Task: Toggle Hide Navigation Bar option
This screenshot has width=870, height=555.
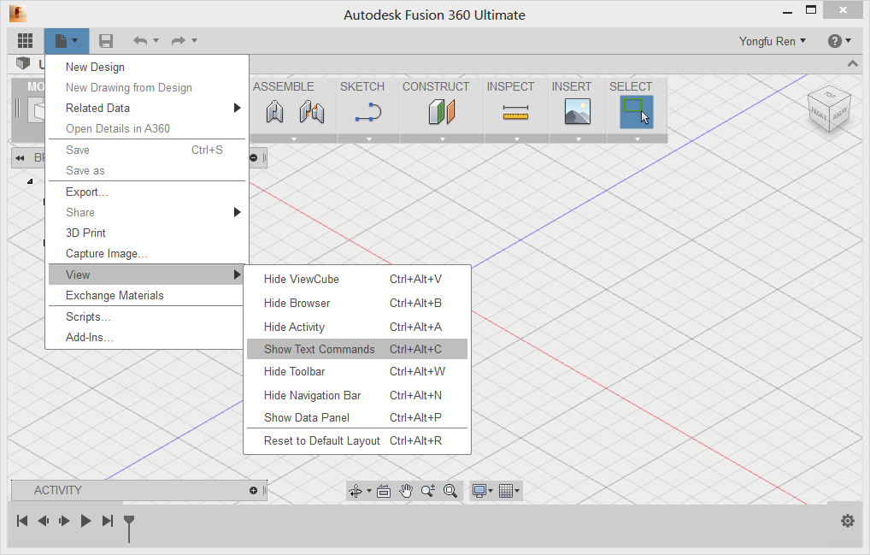Action: click(357, 395)
